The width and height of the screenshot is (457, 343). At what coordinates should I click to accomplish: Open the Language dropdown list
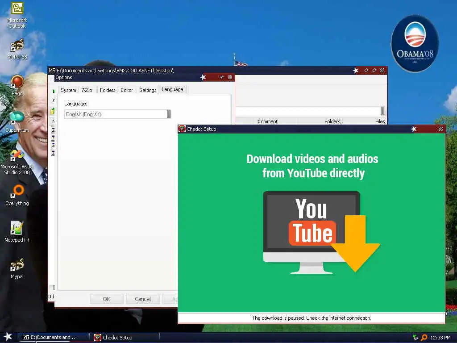click(x=169, y=114)
